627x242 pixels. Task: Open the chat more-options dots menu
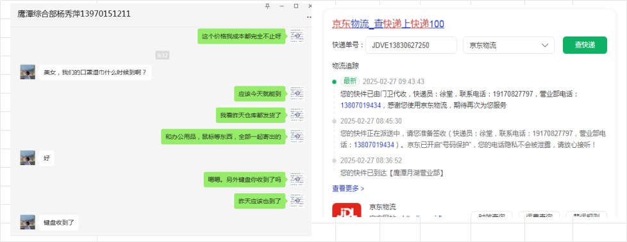click(x=309, y=17)
